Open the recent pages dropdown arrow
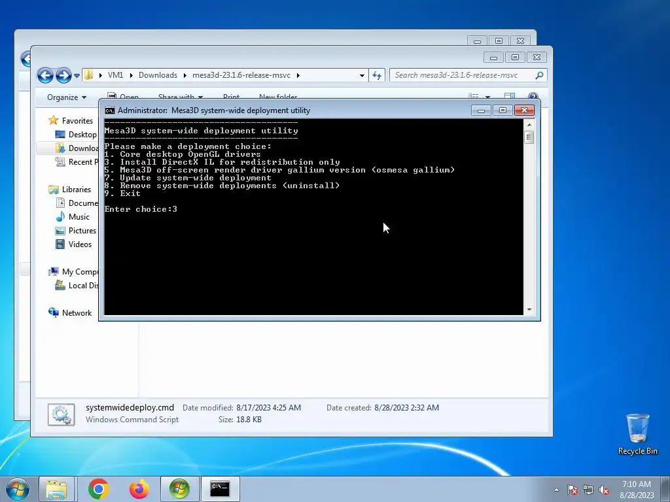 point(77,76)
